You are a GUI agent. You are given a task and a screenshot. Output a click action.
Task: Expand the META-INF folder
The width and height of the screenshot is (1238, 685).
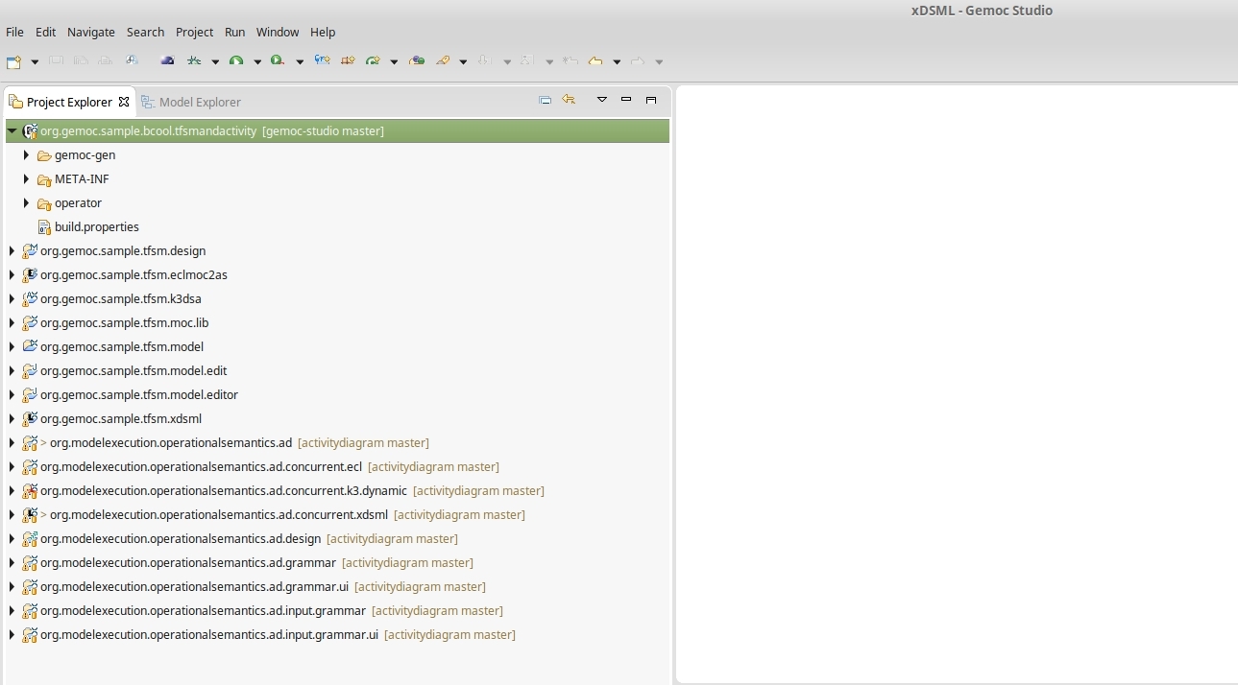click(27, 179)
